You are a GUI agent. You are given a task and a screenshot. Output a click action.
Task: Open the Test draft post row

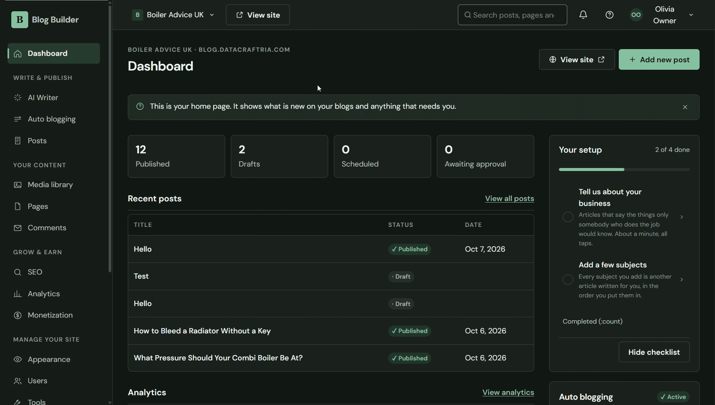click(331, 276)
